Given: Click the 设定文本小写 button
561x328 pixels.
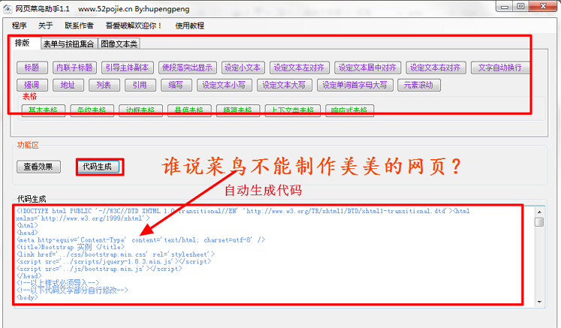Looking at the screenshot, I should click(224, 85).
